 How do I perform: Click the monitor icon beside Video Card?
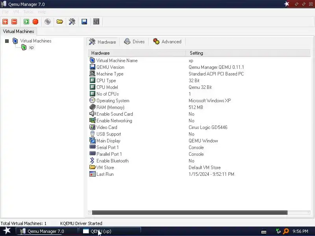92,127
